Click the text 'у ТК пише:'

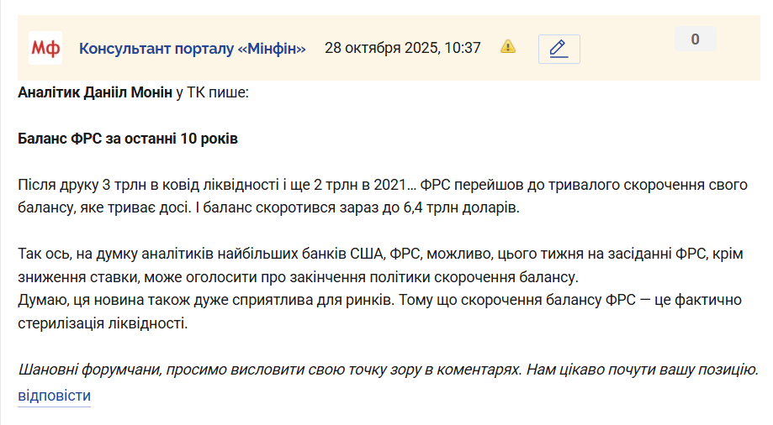[212, 92]
